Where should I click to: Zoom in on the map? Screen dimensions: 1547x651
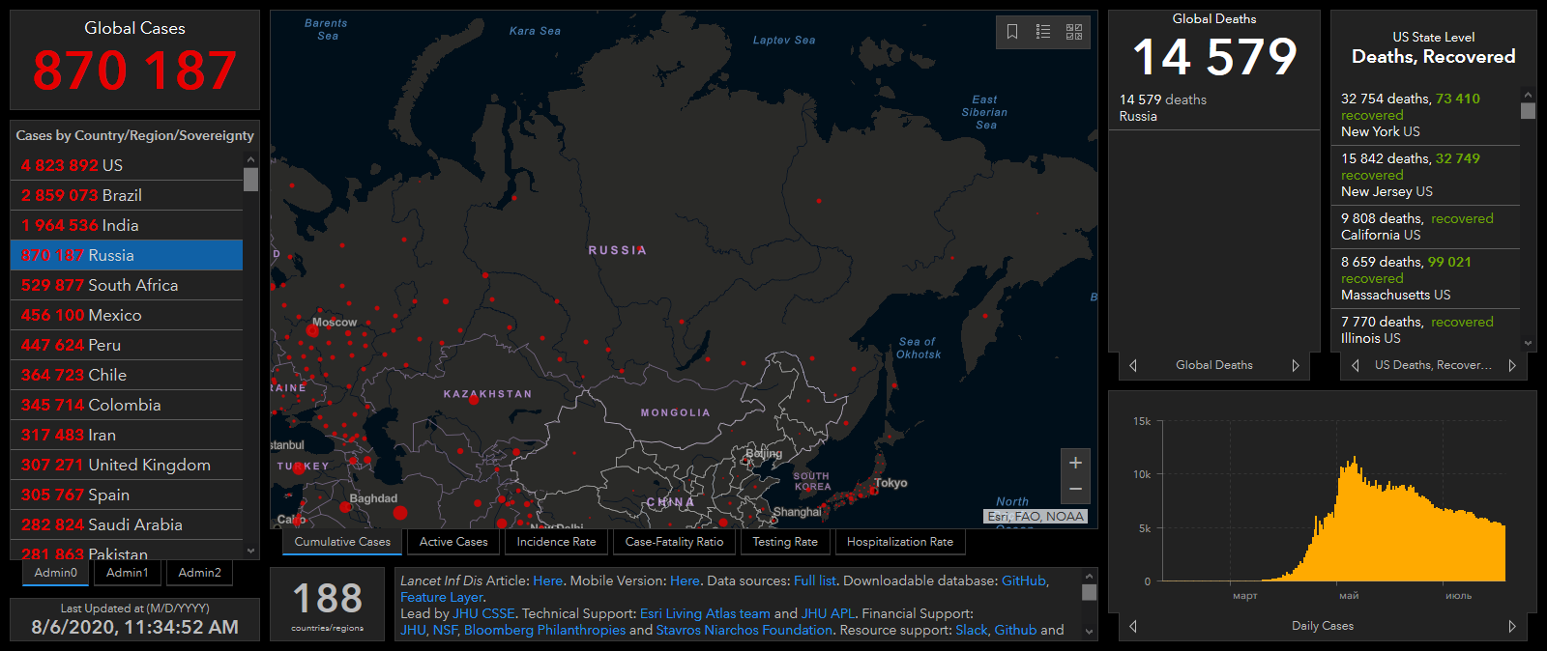click(1075, 463)
